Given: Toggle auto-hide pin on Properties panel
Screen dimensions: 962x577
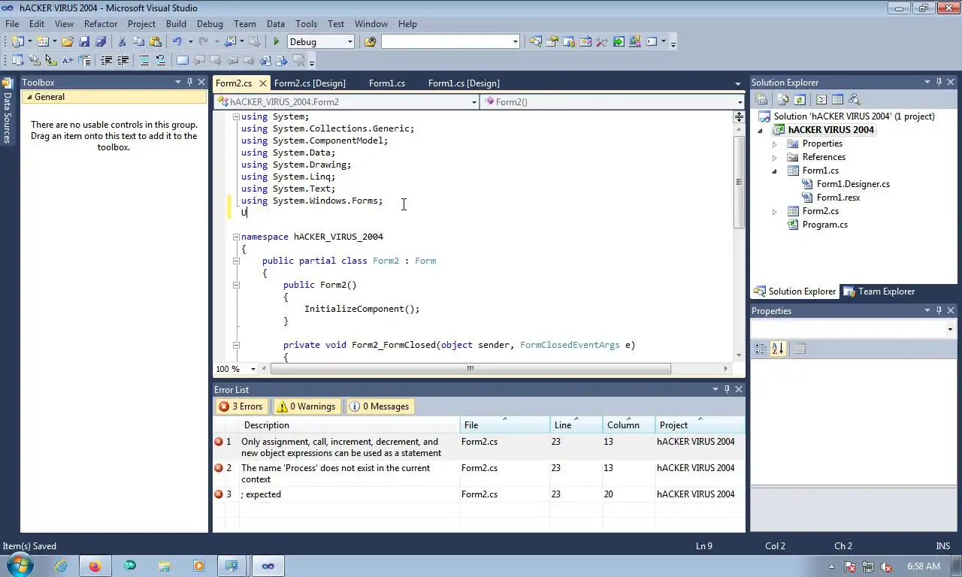Looking at the screenshot, I should click(x=939, y=310).
